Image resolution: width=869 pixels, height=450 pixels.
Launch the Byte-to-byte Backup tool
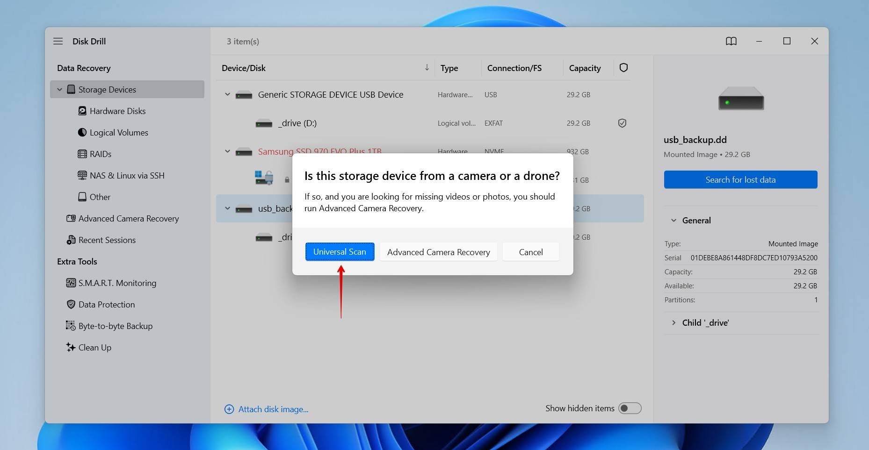tap(116, 326)
